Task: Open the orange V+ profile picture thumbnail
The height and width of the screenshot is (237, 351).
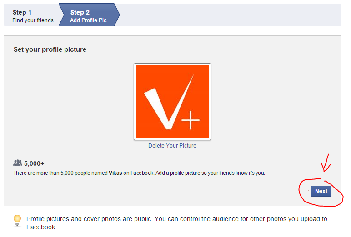Action: point(172,102)
